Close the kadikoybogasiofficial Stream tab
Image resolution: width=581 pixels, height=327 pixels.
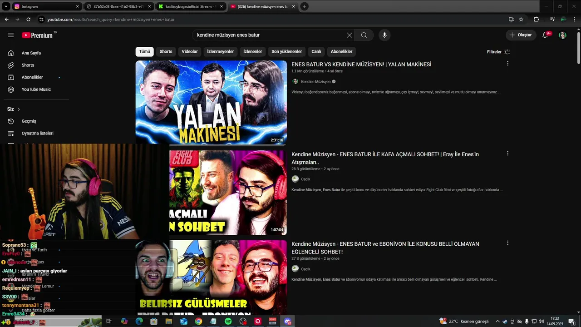click(x=222, y=6)
